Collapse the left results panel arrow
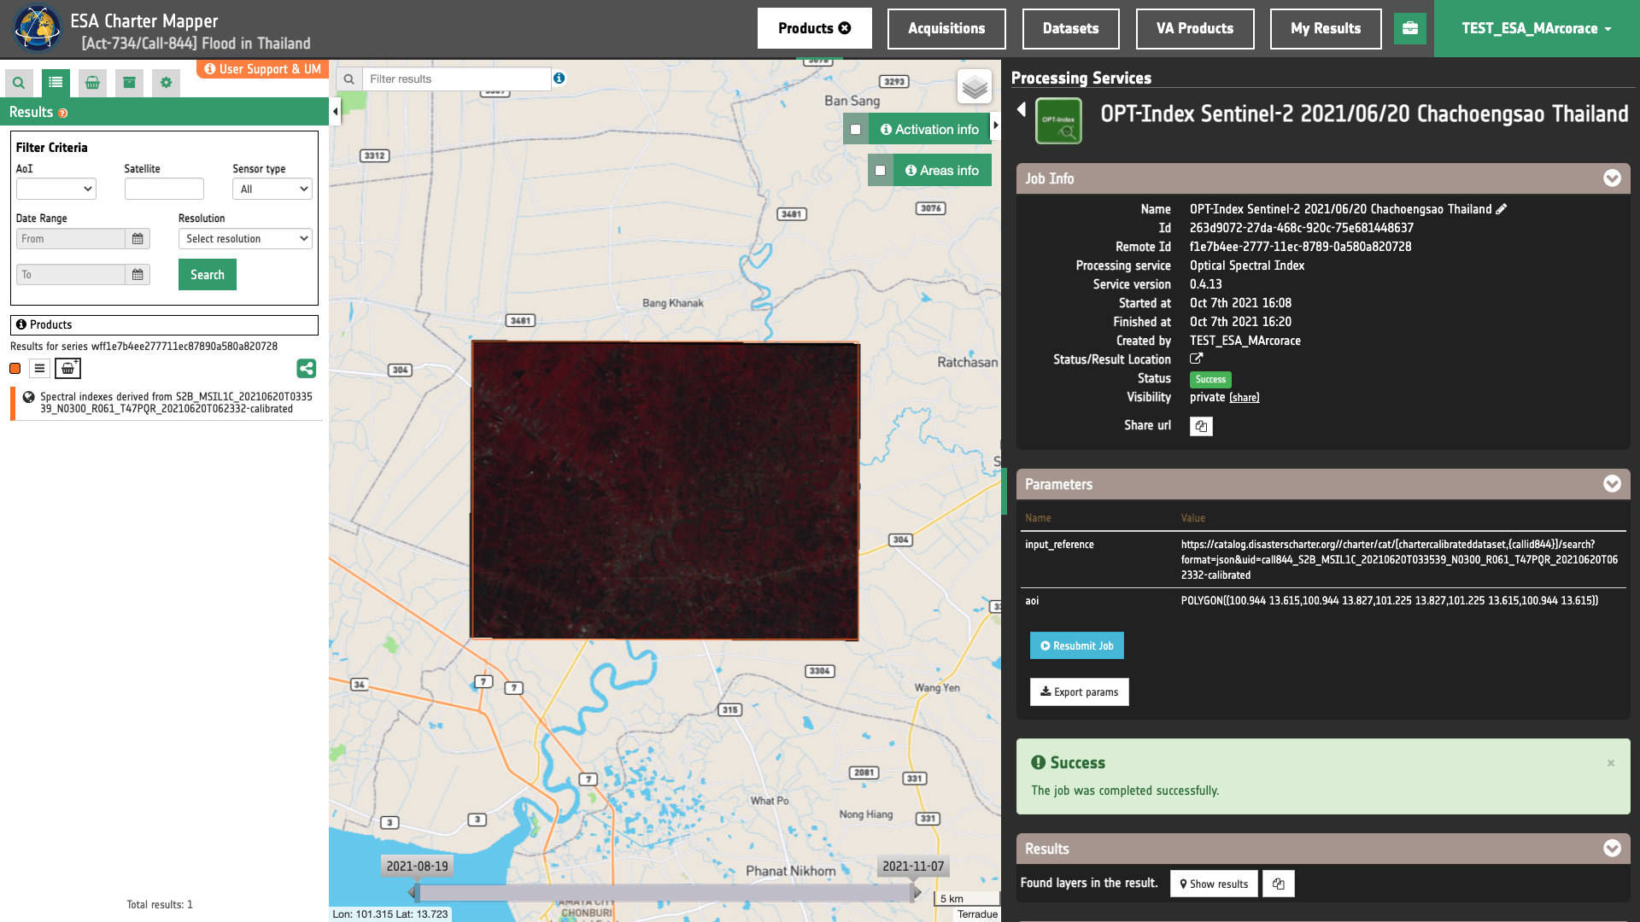 [x=335, y=112]
